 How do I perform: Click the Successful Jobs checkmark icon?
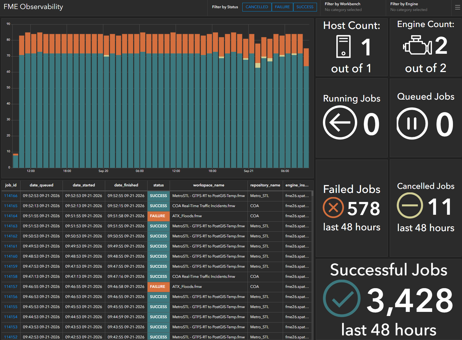342,299
